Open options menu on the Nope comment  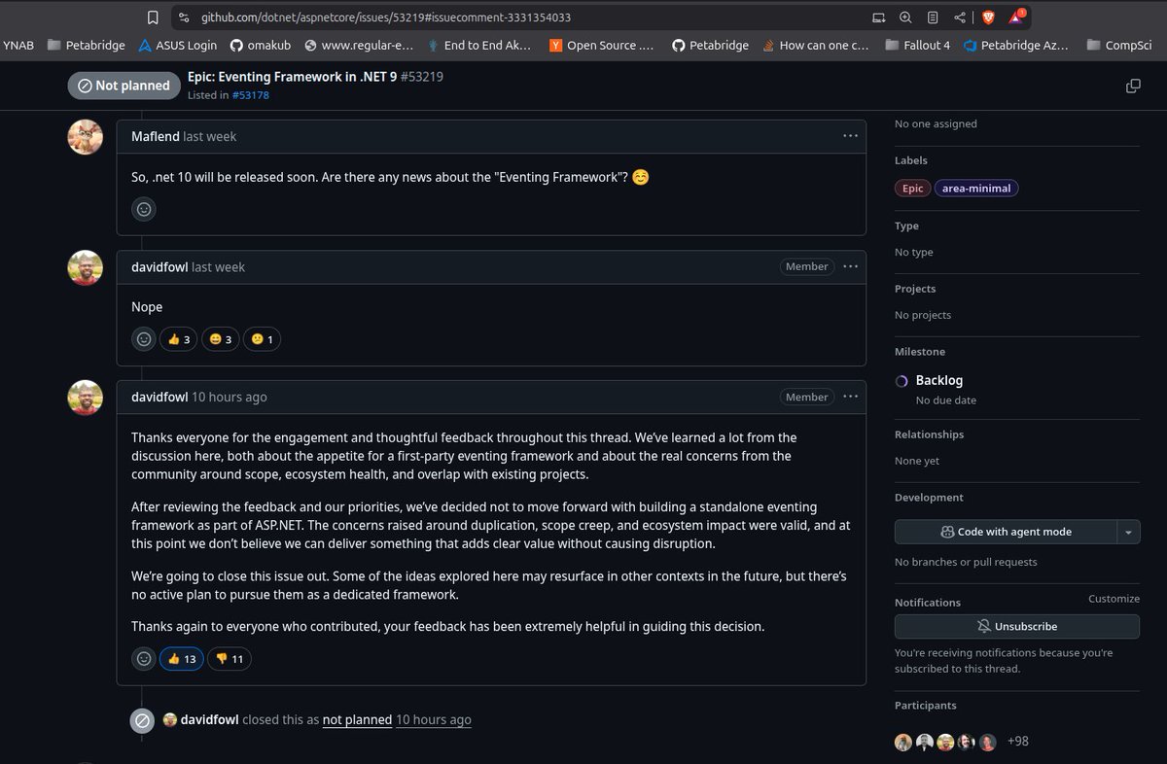pos(850,266)
